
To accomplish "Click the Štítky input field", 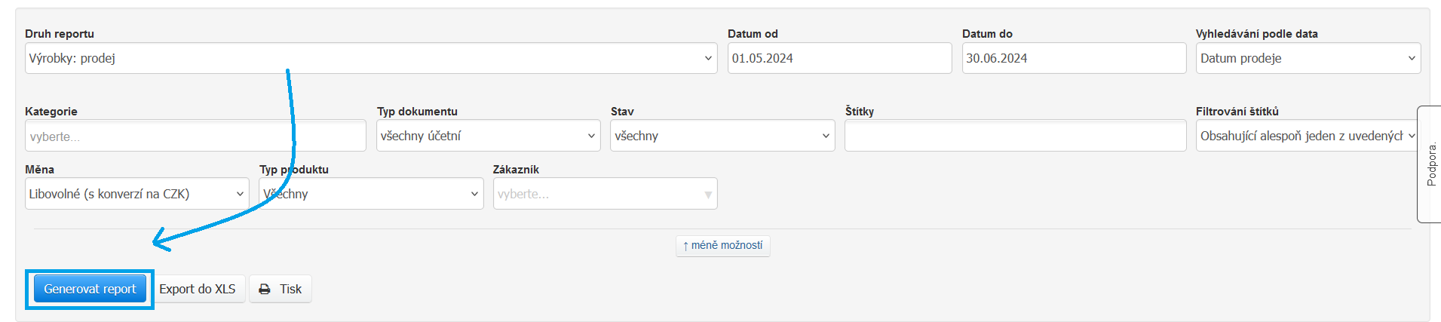I will pos(1014,136).
